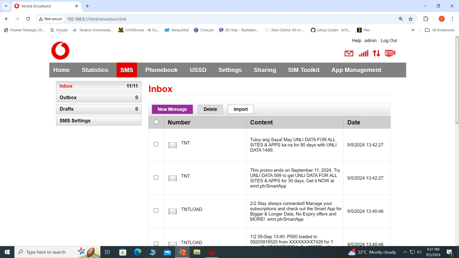Screen dimensions: 459x258
Task: Open Task View on taskbar
Action: click(107, 252)
